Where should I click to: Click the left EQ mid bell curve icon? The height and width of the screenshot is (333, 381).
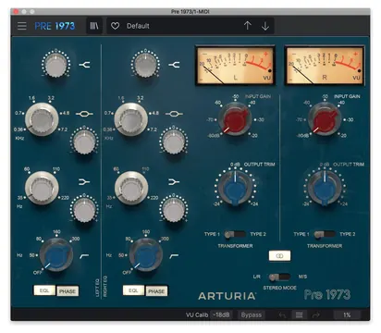(84, 114)
